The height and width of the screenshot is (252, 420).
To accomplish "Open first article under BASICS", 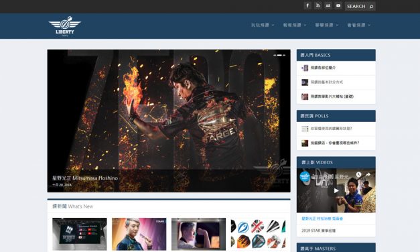I will pos(323,68).
